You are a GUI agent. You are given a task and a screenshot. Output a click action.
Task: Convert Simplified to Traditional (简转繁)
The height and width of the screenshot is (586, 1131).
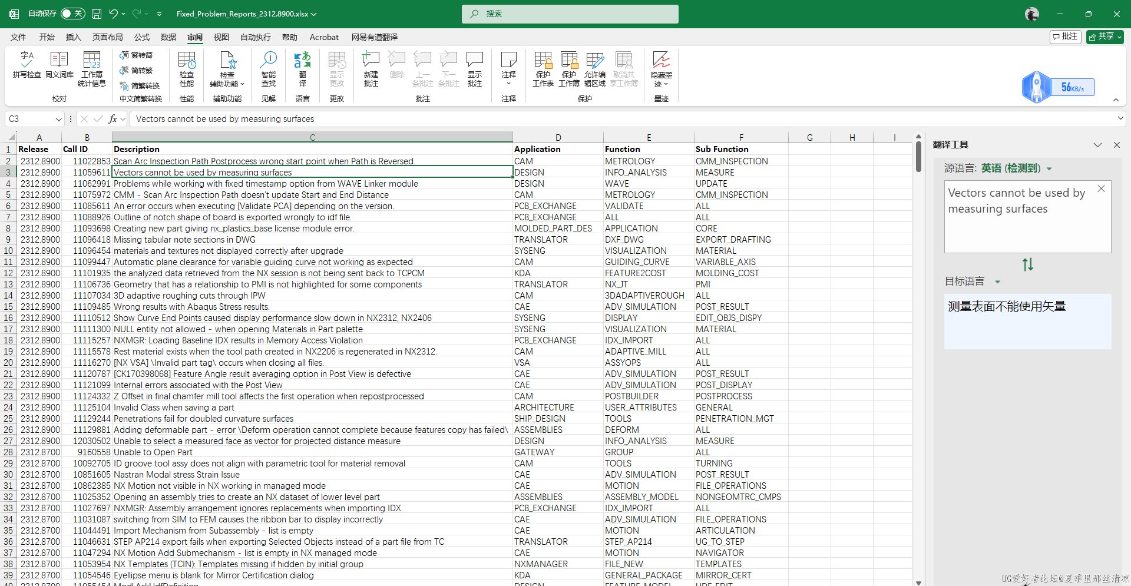coord(136,70)
